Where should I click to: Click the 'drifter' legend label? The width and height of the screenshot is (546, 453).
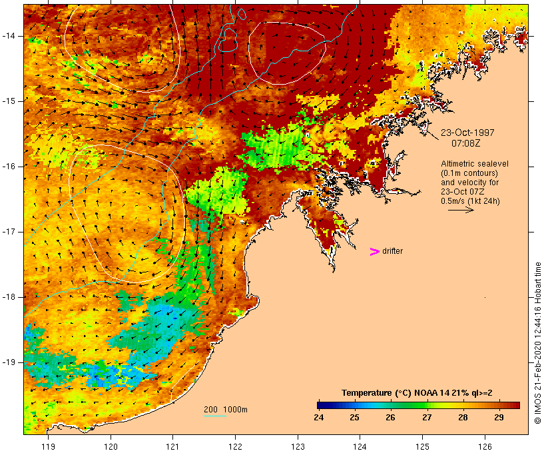pos(392,251)
